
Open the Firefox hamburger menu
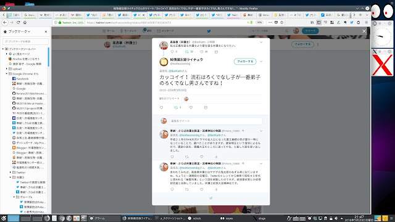366,22
